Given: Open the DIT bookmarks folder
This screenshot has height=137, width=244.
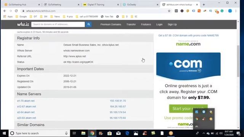Looking at the screenshot, I should click(x=34, y=16).
